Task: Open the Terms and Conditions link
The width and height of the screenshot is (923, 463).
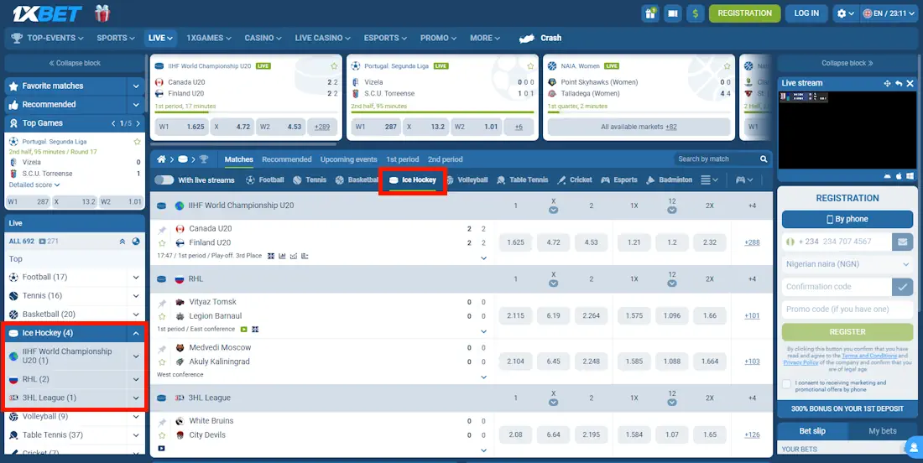Action: tap(869, 356)
